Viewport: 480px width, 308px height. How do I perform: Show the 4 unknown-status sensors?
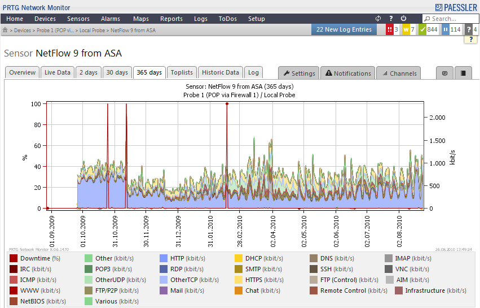pos(471,30)
